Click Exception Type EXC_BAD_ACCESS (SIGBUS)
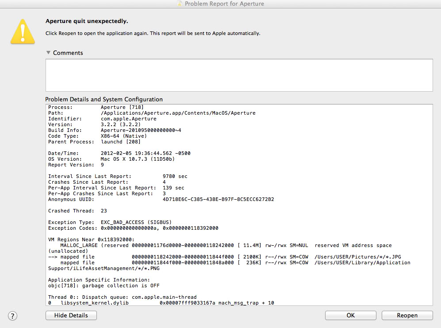 point(110,222)
